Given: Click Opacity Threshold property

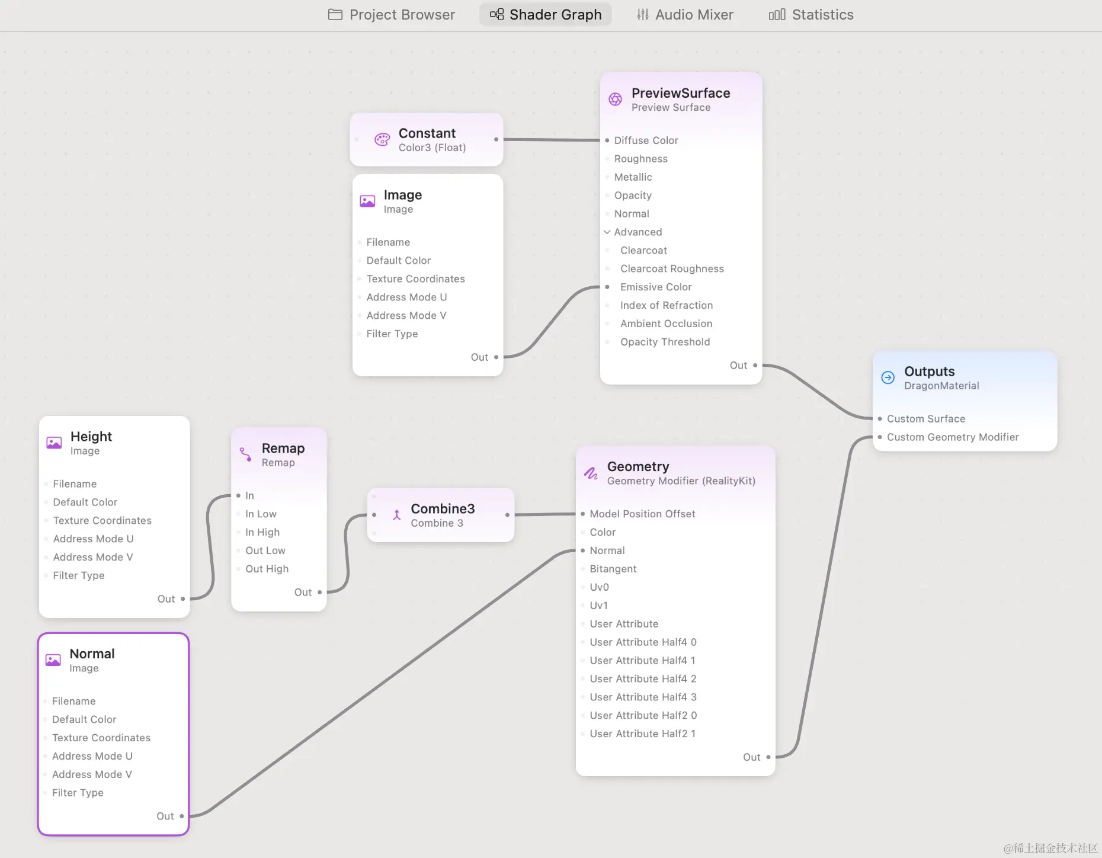Looking at the screenshot, I should (665, 342).
